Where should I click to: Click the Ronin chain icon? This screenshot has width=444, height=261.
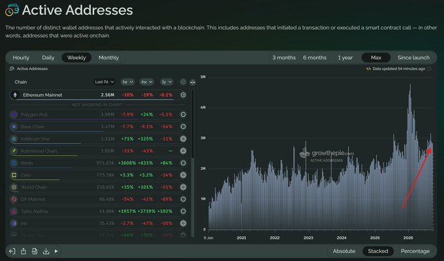pyautogui.click(x=14, y=163)
